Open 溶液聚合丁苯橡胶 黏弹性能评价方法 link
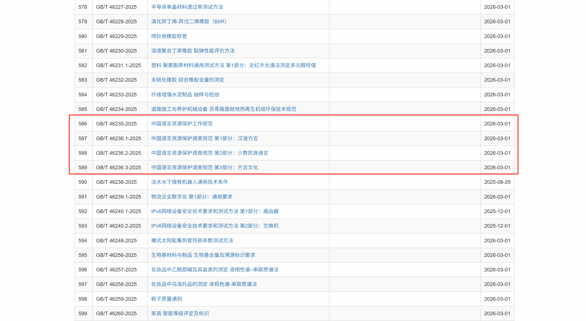This screenshot has width=586, height=321. (x=193, y=51)
